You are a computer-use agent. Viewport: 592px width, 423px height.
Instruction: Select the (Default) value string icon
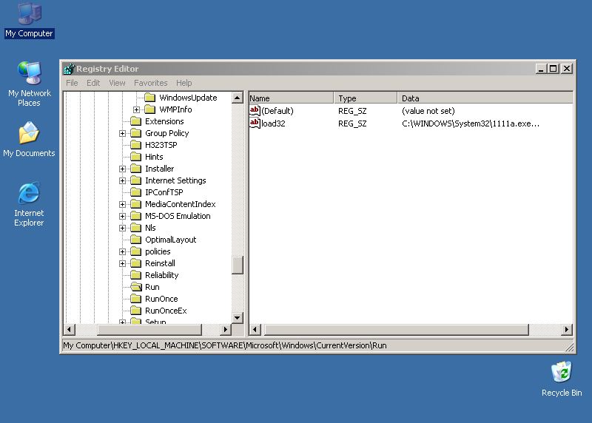click(255, 111)
